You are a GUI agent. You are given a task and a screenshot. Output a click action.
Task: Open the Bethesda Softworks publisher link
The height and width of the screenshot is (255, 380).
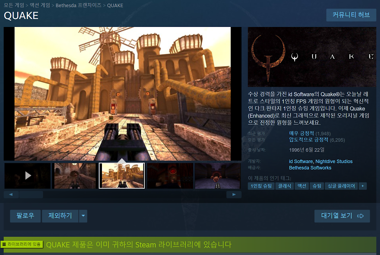[x=310, y=168]
